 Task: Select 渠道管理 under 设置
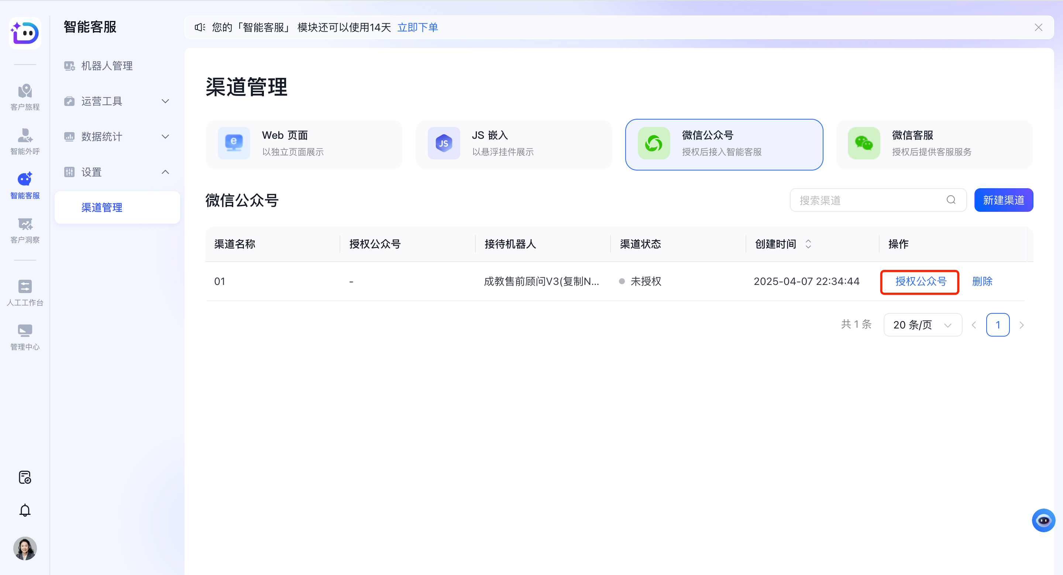(102, 207)
